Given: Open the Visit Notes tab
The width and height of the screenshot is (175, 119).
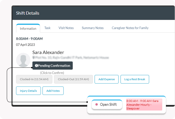Looking at the screenshot, I should click(66, 28).
